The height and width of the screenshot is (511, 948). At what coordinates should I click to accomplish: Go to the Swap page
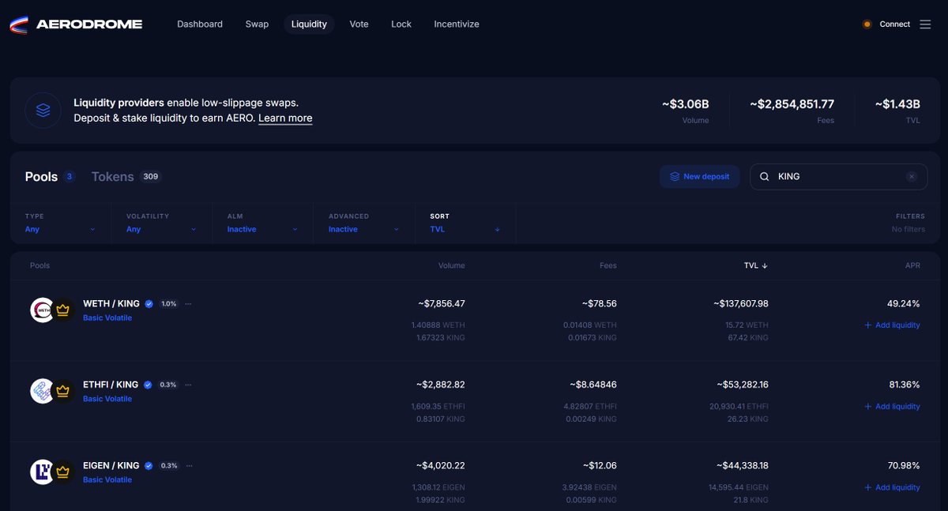(x=257, y=24)
